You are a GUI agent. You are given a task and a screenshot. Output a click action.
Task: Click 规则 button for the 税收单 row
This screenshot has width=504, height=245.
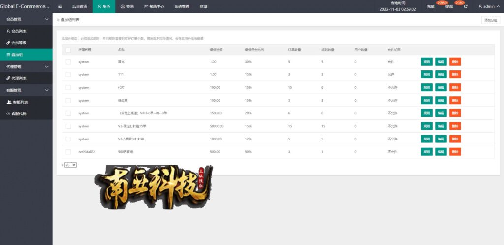[x=427, y=100]
